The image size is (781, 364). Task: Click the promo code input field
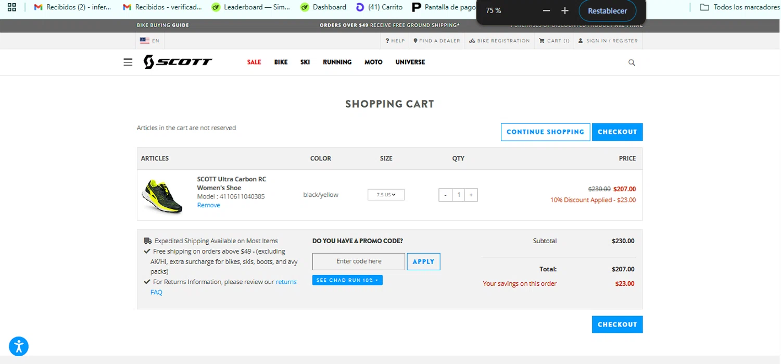tap(359, 261)
